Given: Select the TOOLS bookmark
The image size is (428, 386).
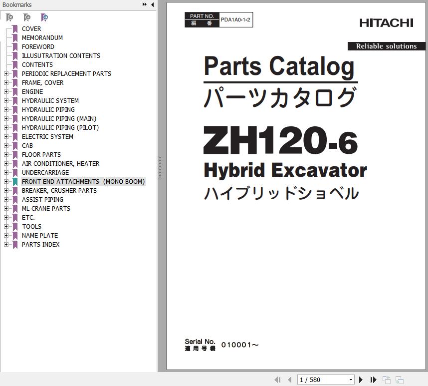Looking at the screenshot, I should [x=31, y=227].
